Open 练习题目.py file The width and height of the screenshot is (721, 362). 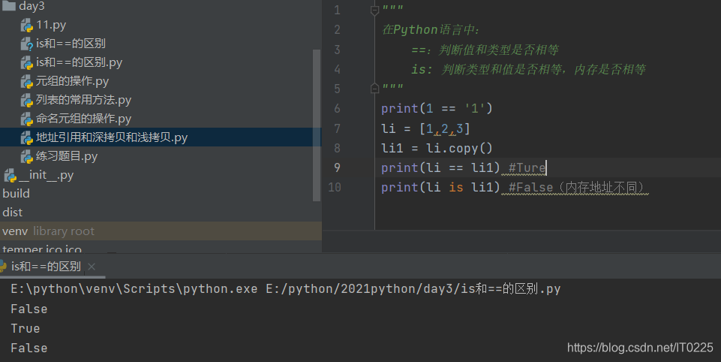click(x=67, y=156)
